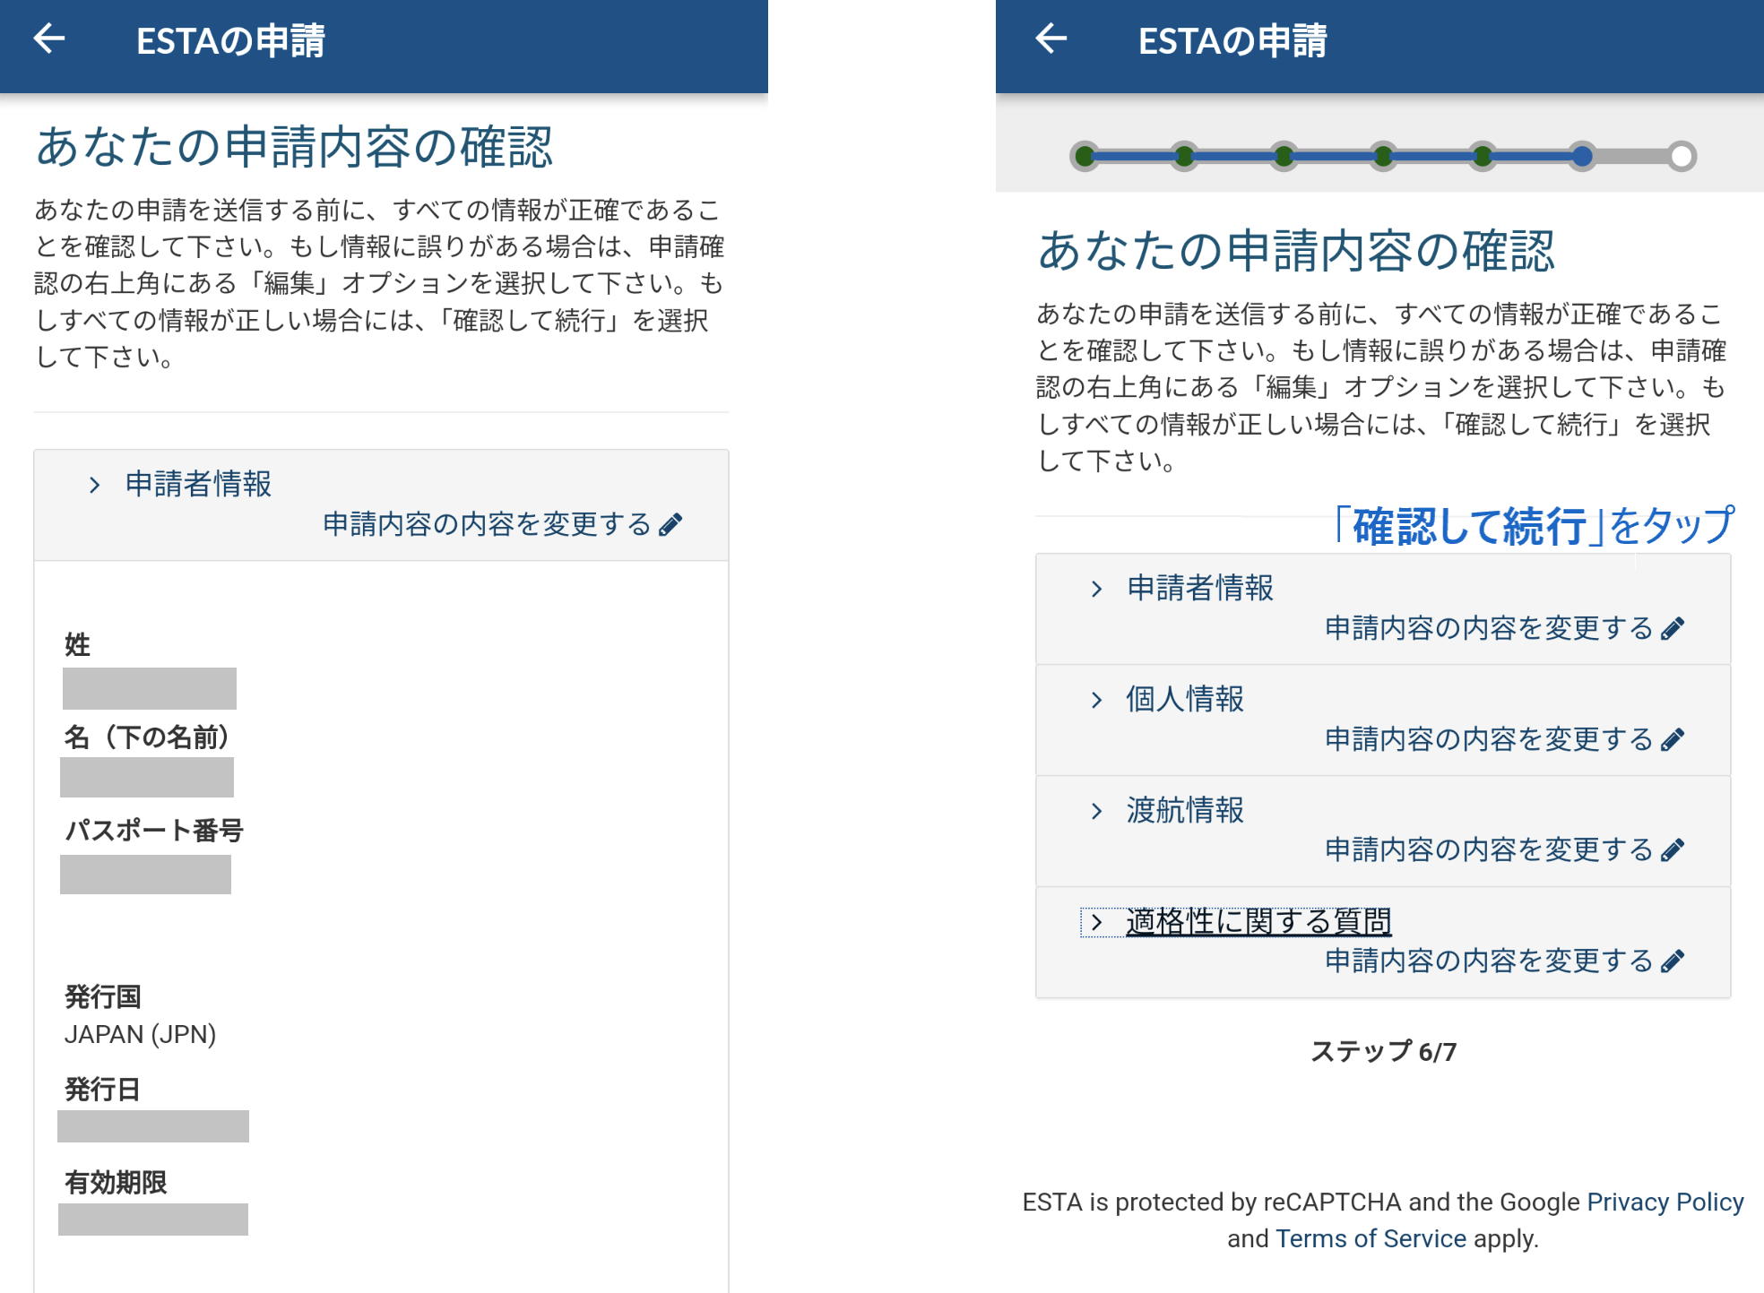Expand 申請者情報 chevron in right screen
1764x1293 pixels.
click(x=1096, y=589)
